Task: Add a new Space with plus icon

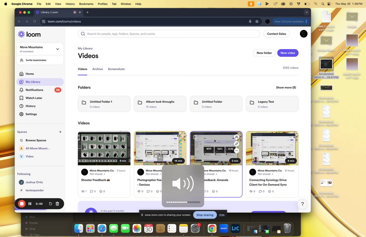Action: tap(60, 132)
